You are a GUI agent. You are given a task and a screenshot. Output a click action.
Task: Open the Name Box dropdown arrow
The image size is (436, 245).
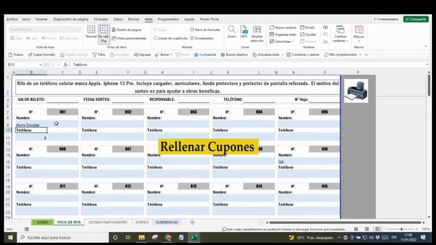click(40, 65)
